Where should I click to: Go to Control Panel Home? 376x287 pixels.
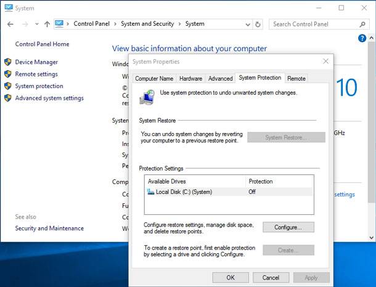pyautogui.click(x=42, y=44)
